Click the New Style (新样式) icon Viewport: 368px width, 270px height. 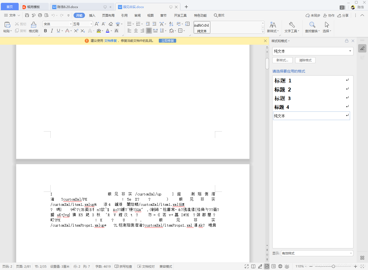pos(273,25)
